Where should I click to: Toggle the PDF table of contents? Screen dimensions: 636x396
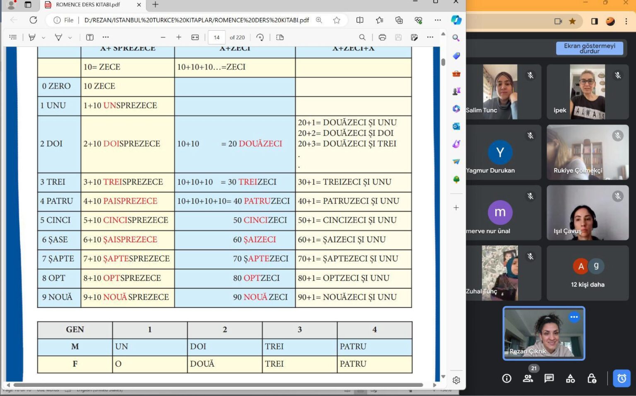pos(13,37)
